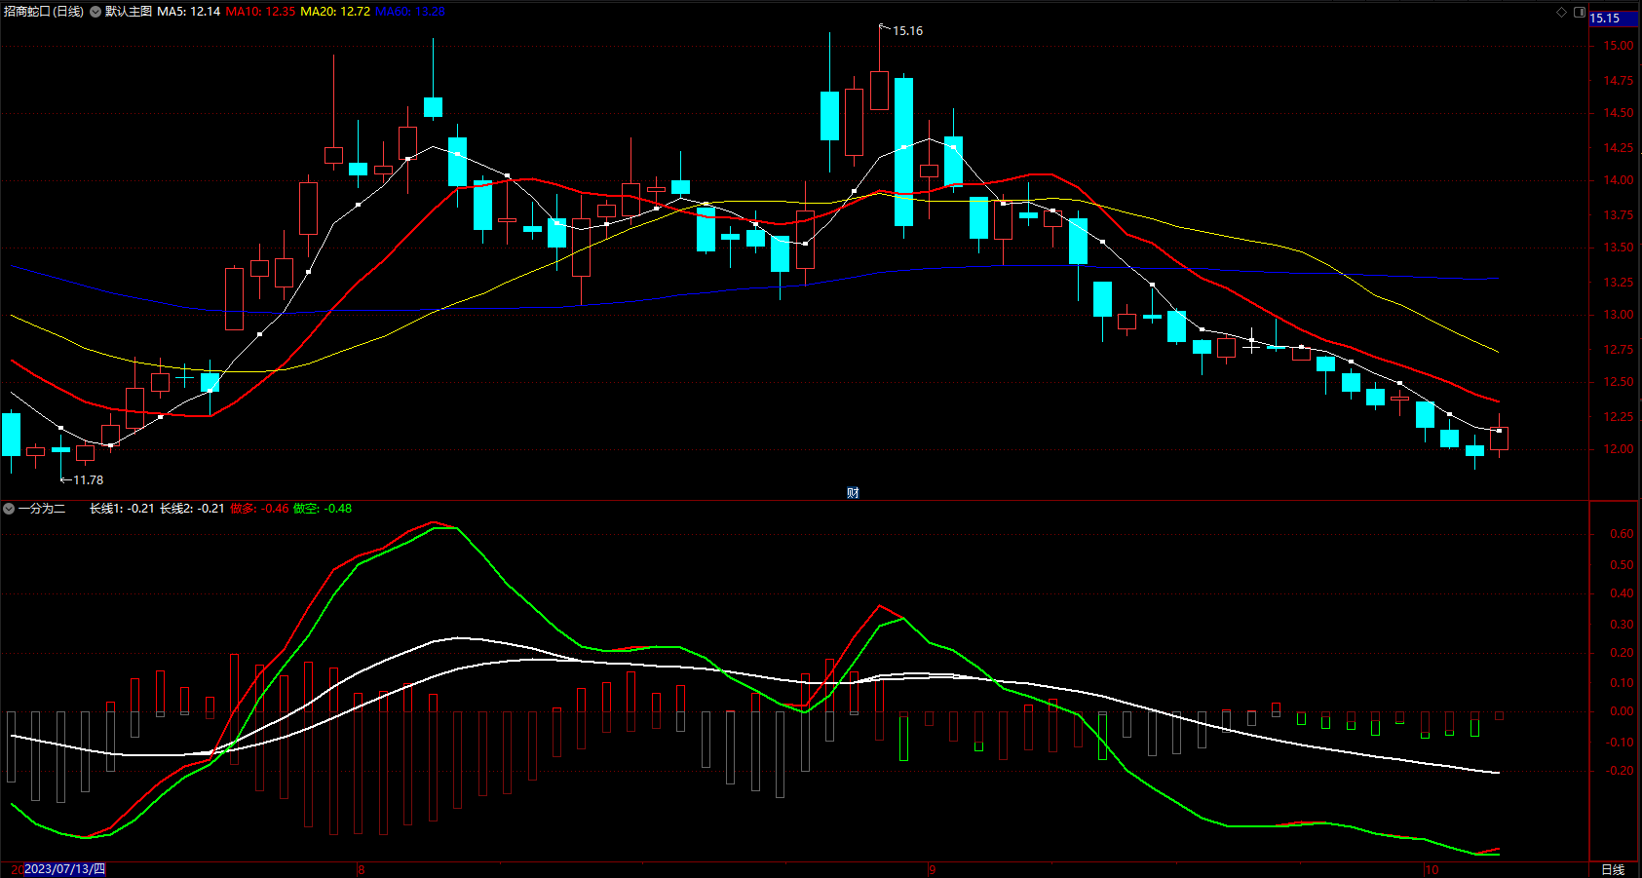The width and height of the screenshot is (1642, 878).
Task: Select the green 做空 indicator value label
Action: pyautogui.click(x=323, y=509)
